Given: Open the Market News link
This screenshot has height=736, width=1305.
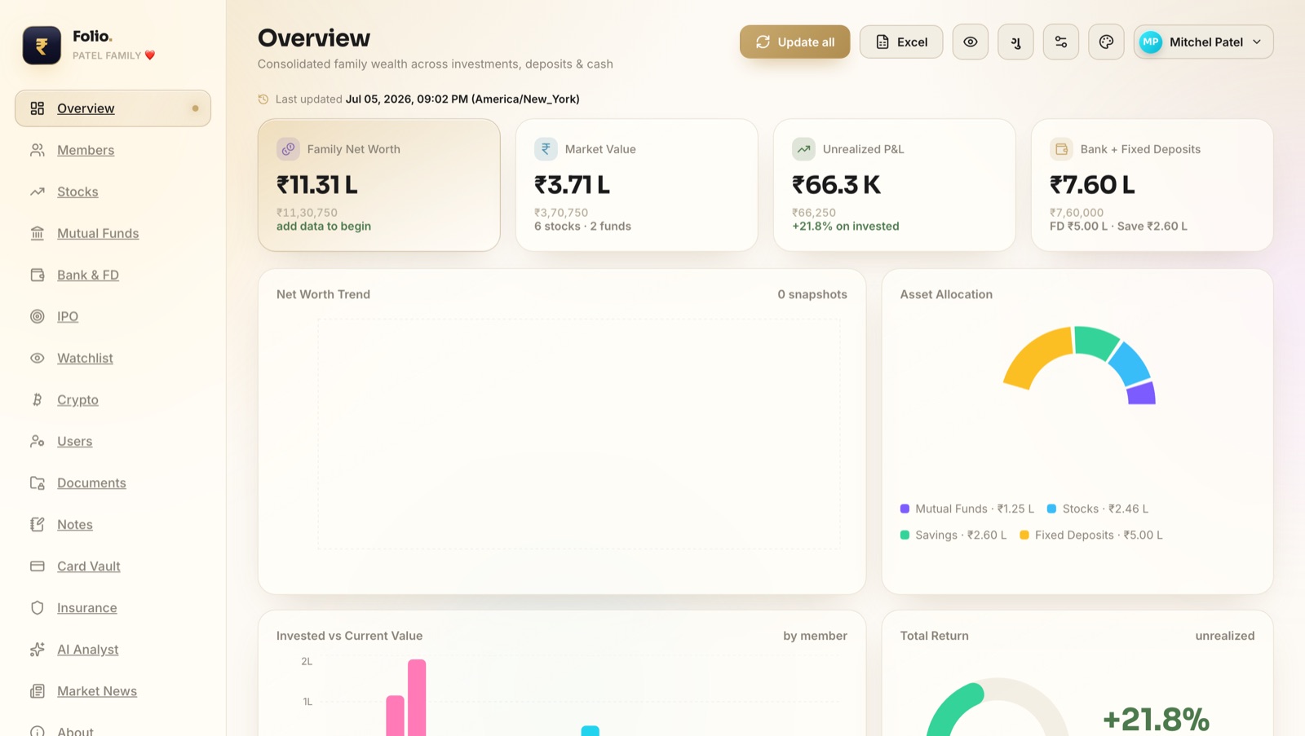Looking at the screenshot, I should [x=97, y=690].
